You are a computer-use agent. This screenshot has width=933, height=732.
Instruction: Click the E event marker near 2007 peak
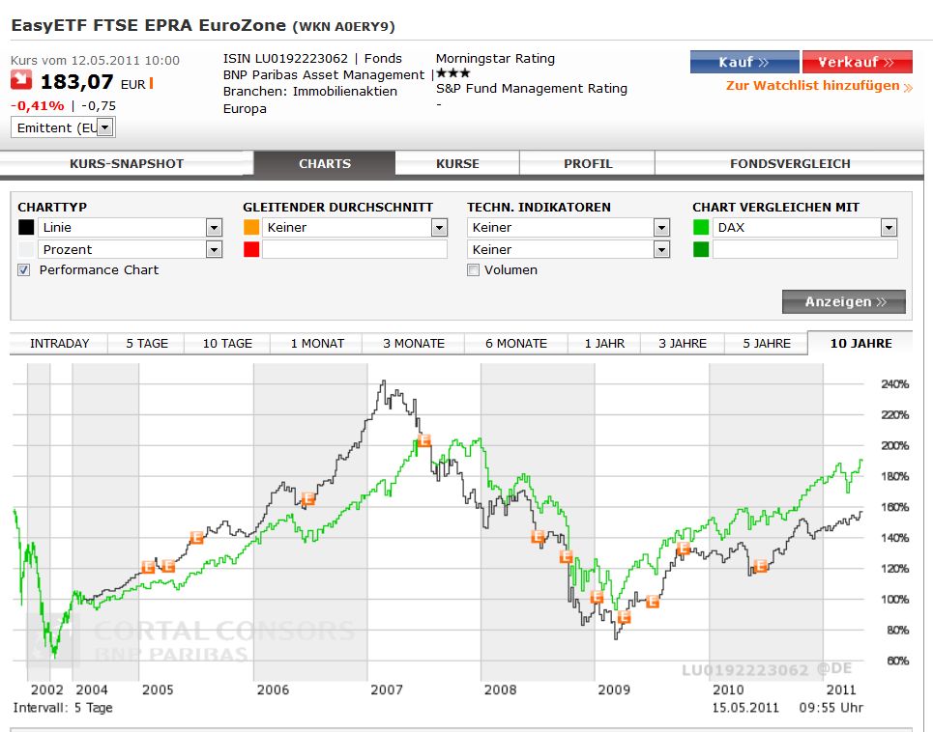click(x=424, y=440)
